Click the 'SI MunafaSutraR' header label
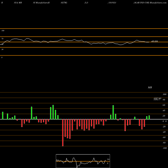168x168 pixels. tap(41, 3)
